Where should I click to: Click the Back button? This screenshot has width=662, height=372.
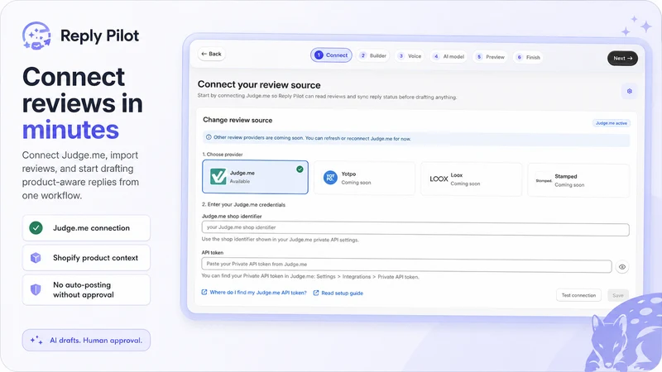tap(212, 54)
